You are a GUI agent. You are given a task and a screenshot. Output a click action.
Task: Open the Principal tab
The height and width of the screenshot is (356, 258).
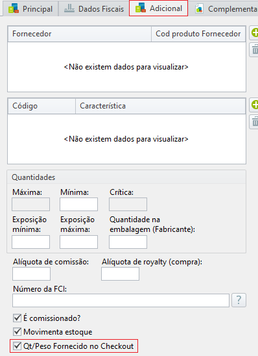point(30,8)
